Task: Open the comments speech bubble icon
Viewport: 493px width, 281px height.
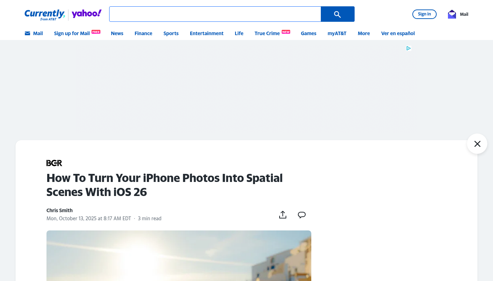Action: point(301,215)
